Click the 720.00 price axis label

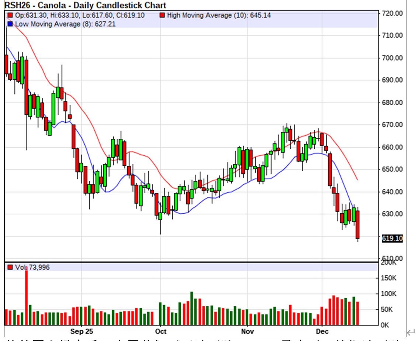pyautogui.click(x=392, y=13)
